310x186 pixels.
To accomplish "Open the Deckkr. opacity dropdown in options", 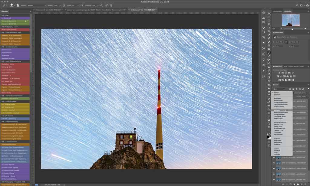I will point(61,5).
